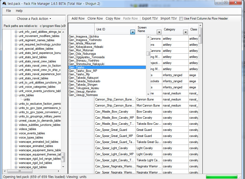Expand the unit_stats_land_tables tree node

point(16,57)
